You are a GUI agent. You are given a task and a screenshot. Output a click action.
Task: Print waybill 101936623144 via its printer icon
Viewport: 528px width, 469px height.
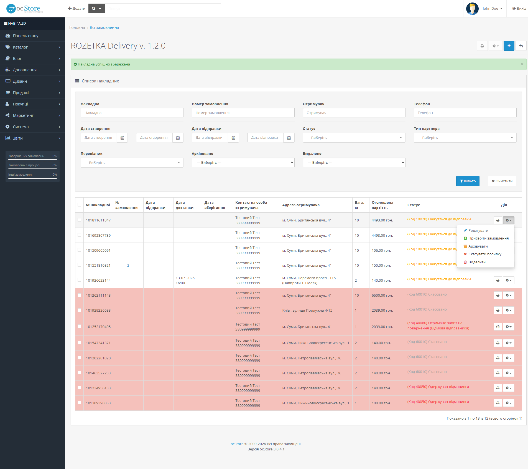coord(498,280)
